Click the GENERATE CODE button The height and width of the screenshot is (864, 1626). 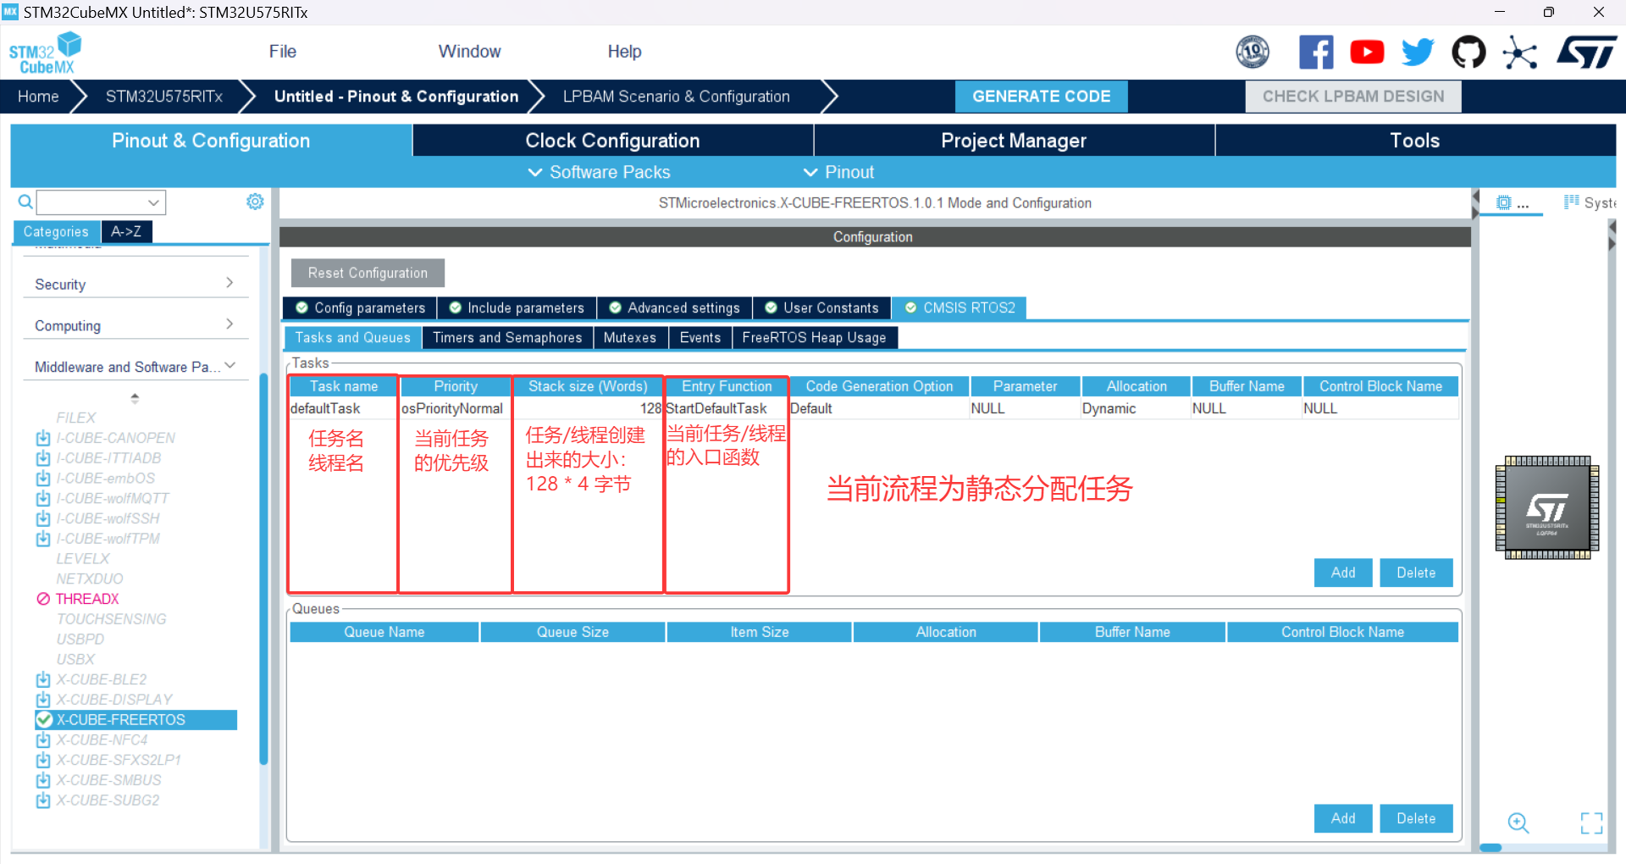[x=1041, y=97]
